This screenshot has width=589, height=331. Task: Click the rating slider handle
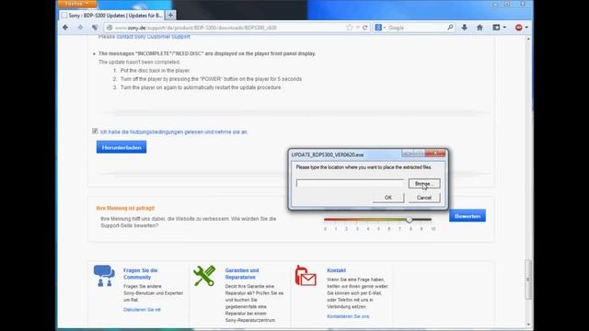pos(409,219)
